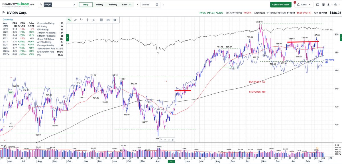Click the zoom out minus icon
342x164 pixels.
point(162,140)
